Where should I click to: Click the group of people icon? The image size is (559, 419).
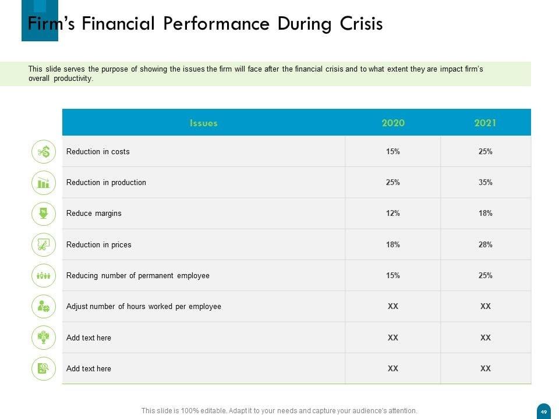[x=44, y=276]
